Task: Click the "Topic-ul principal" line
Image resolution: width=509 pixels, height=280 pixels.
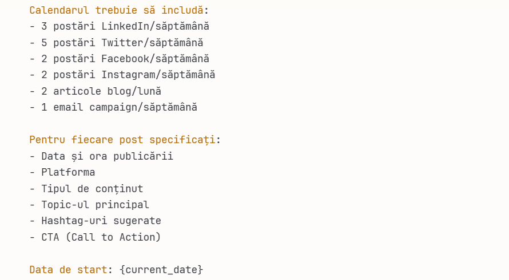Action: tap(95, 205)
